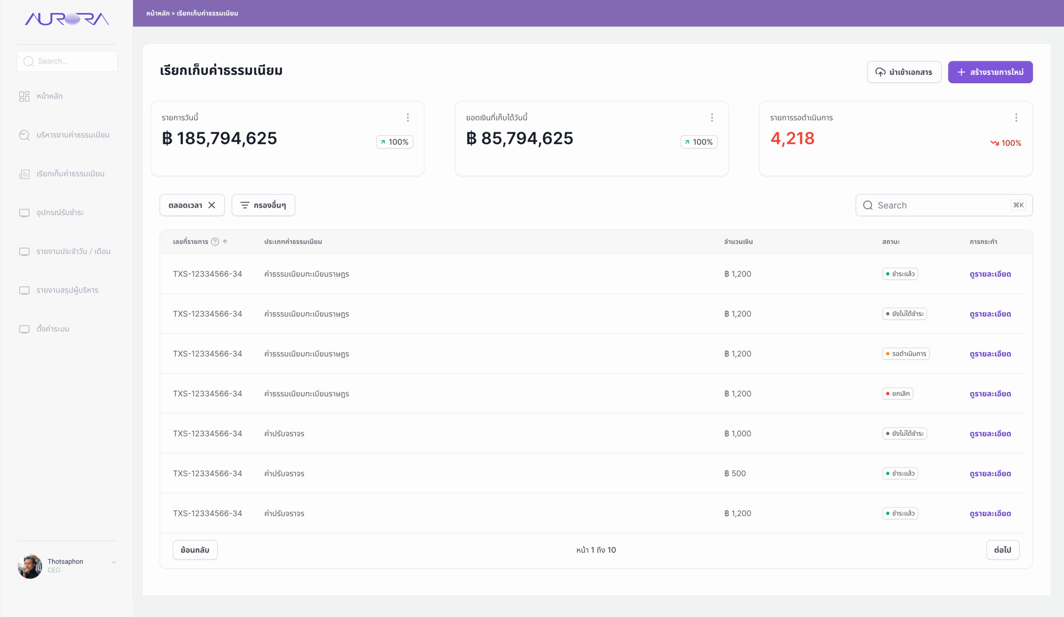The width and height of the screenshot is (1064, 617).
Task: Go to ตั้งค่าระบบ in sidebar
Action: (x=53, y=329)
